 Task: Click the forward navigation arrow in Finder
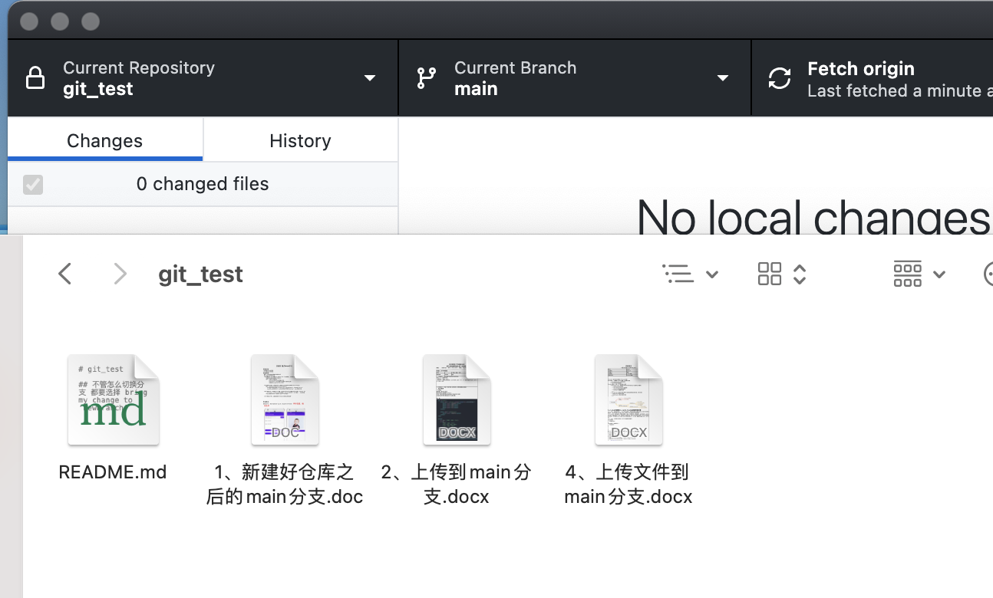(x=120, y=274)
